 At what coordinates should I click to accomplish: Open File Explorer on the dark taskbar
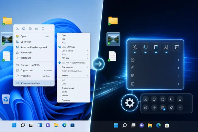(x=150, y=125)
